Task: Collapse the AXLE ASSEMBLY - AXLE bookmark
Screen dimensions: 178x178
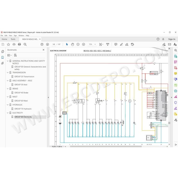Action: point(8,81)
